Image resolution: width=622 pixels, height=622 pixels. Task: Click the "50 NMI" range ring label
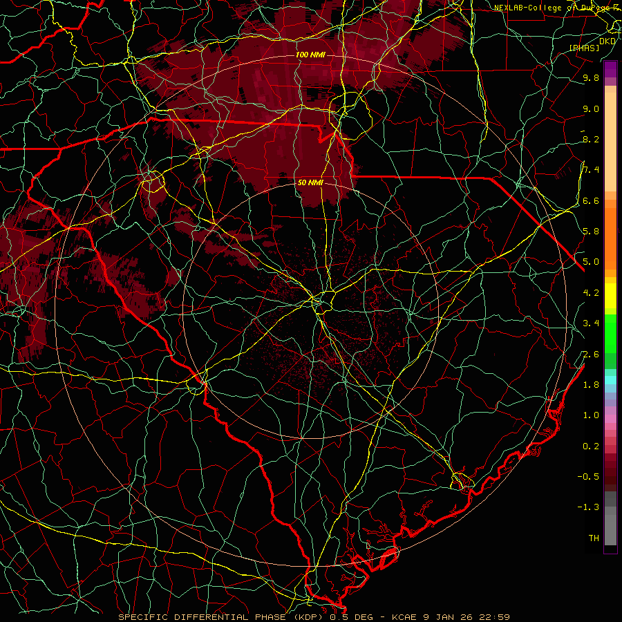click(310, 183)
